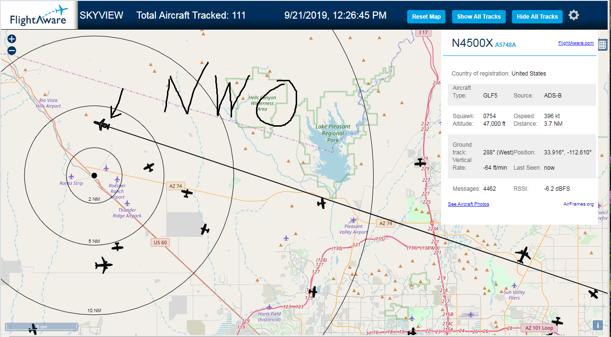Click the position coordinates value
Screen dimensions: 611x337
[x=567, y=152]
